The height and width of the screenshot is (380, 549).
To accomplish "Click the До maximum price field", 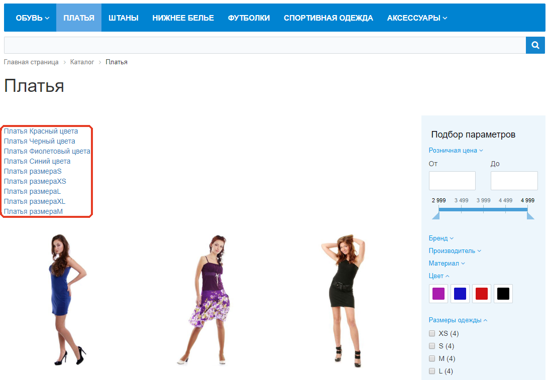I will [514, 181].
